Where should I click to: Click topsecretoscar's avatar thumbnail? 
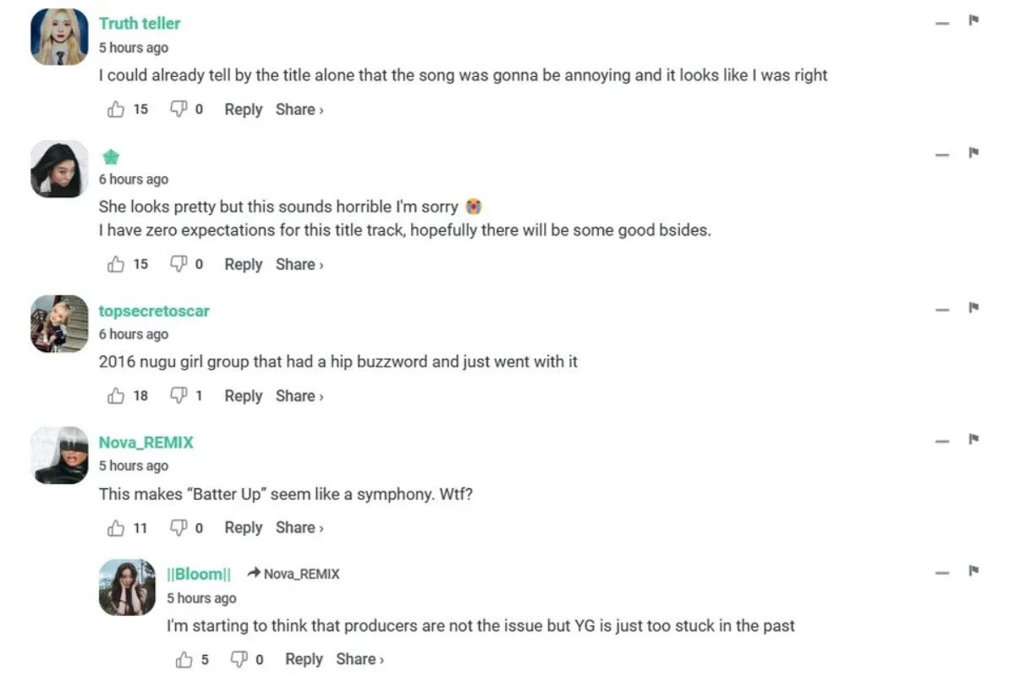(x=59, y=324)
